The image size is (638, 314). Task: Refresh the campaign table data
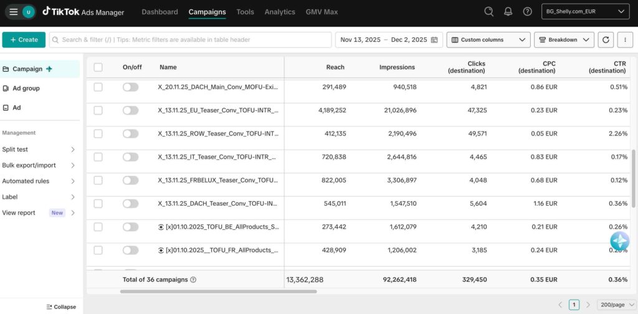tap(606, 40)
